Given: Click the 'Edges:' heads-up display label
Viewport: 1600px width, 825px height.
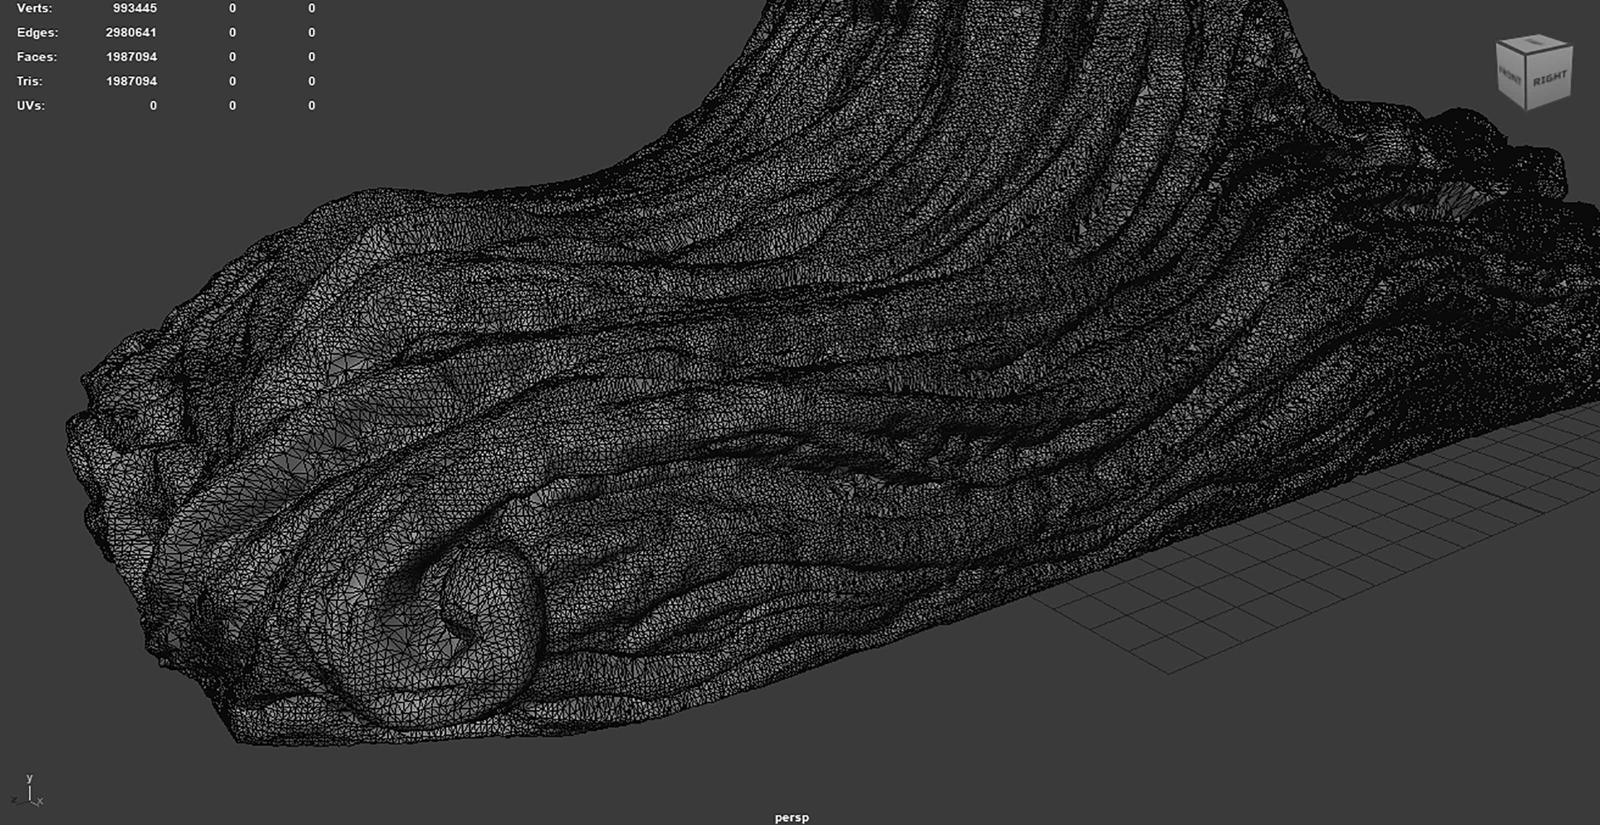Looking at the screenshot, I should coord(37,32).
